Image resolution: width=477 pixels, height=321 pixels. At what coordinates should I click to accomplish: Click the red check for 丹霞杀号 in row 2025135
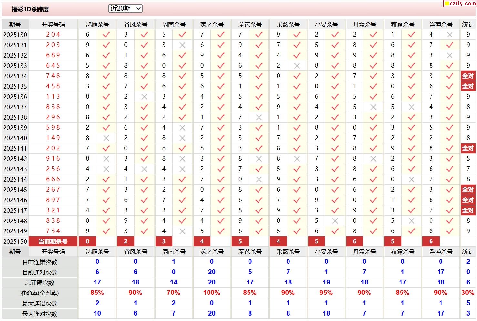[x=373, y=86]
